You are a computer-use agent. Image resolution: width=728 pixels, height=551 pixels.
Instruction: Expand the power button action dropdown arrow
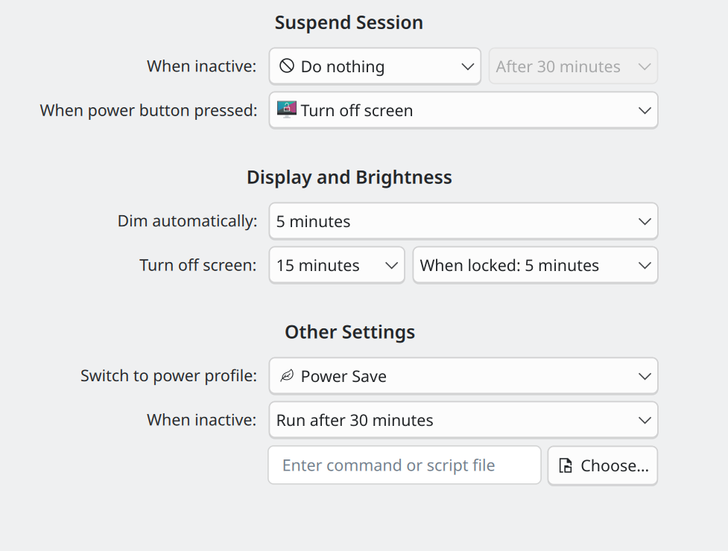pos(645,110)
